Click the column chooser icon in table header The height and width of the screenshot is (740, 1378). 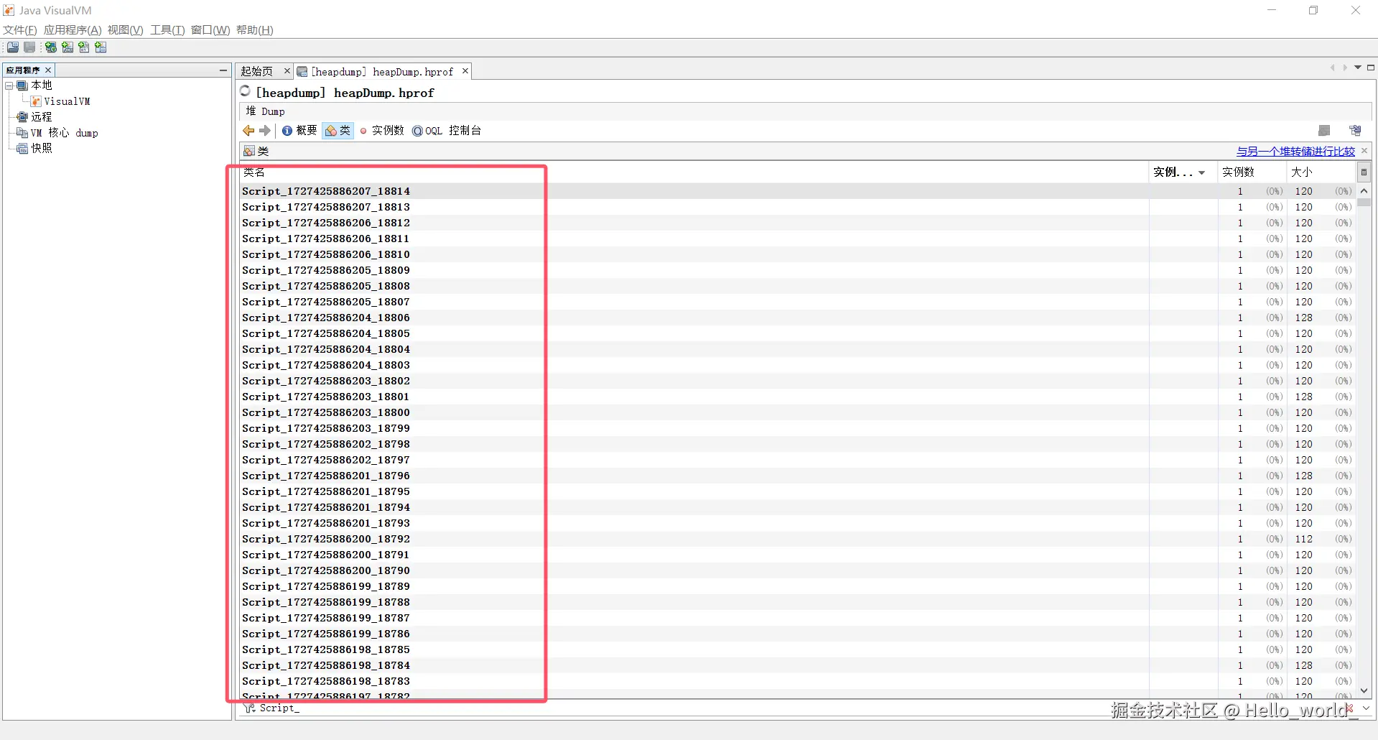(1364, 172)
